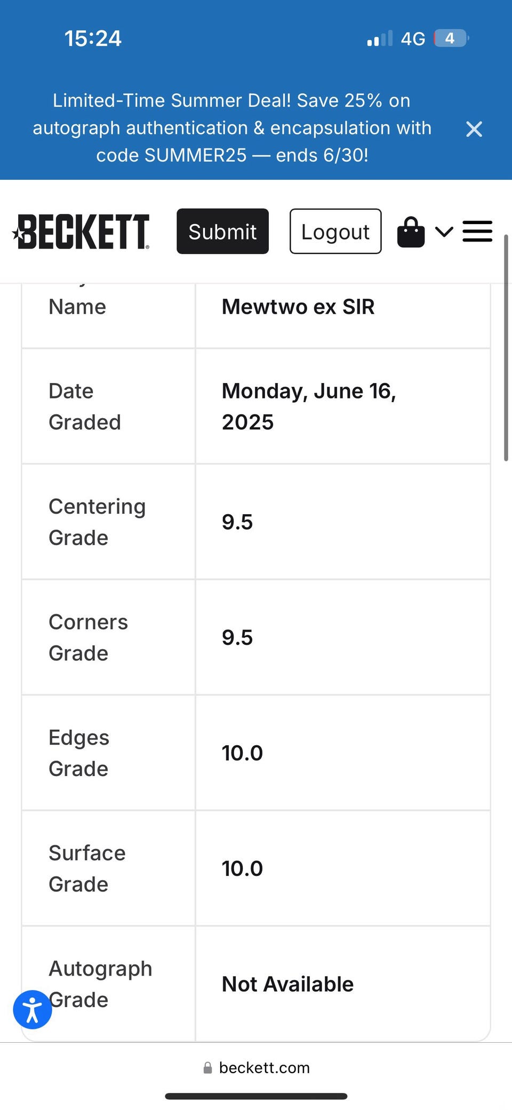Select the Mewtwo ex SIR name value
The image size is (512, 1110).
point(298,307)
